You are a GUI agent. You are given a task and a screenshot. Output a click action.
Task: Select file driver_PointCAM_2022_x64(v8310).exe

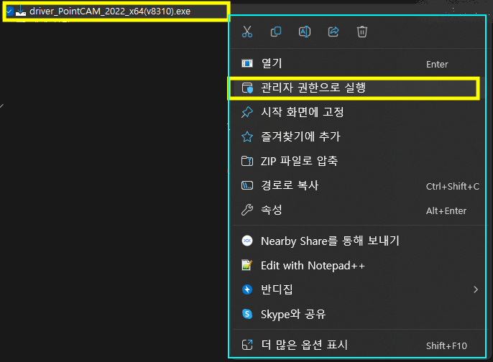[110, 11]
